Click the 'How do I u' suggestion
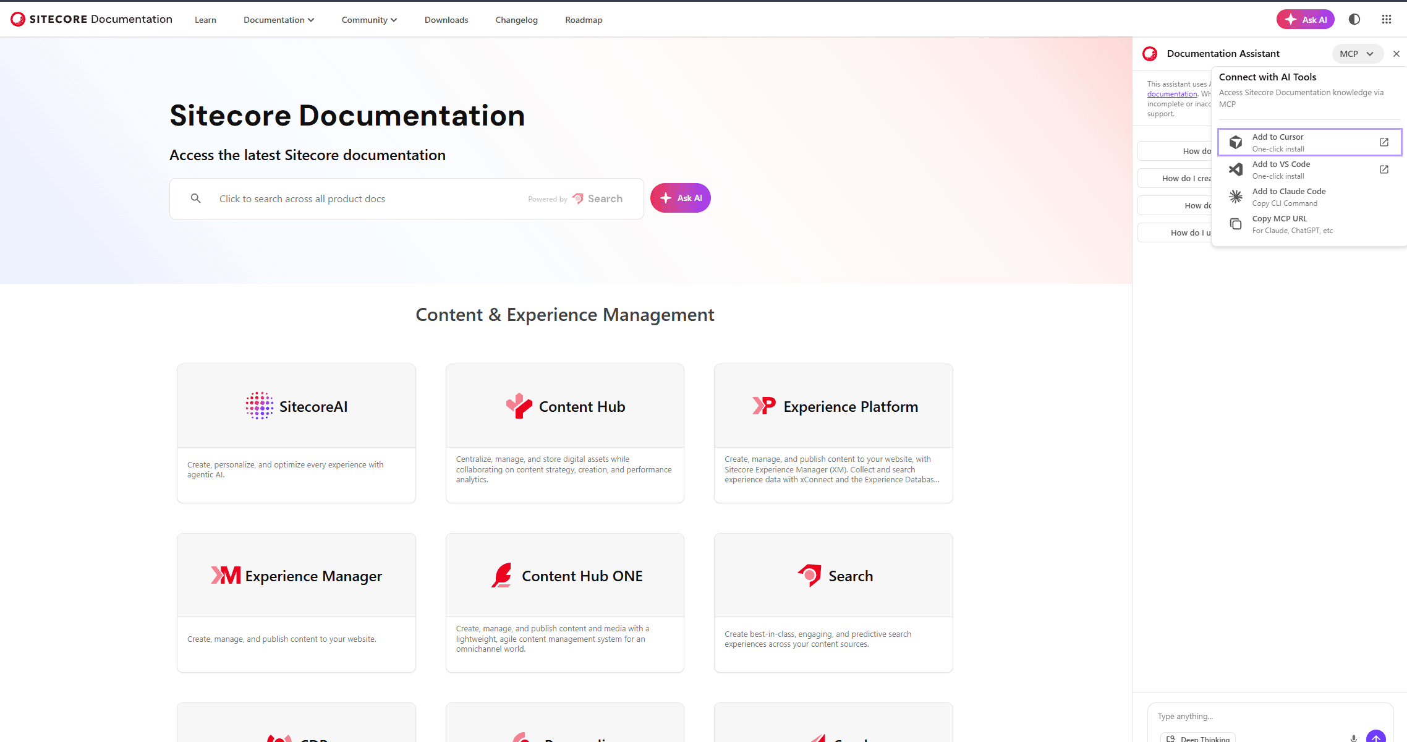The width and height of the screenshot is (1407, 742). [x=1175, y=232]
